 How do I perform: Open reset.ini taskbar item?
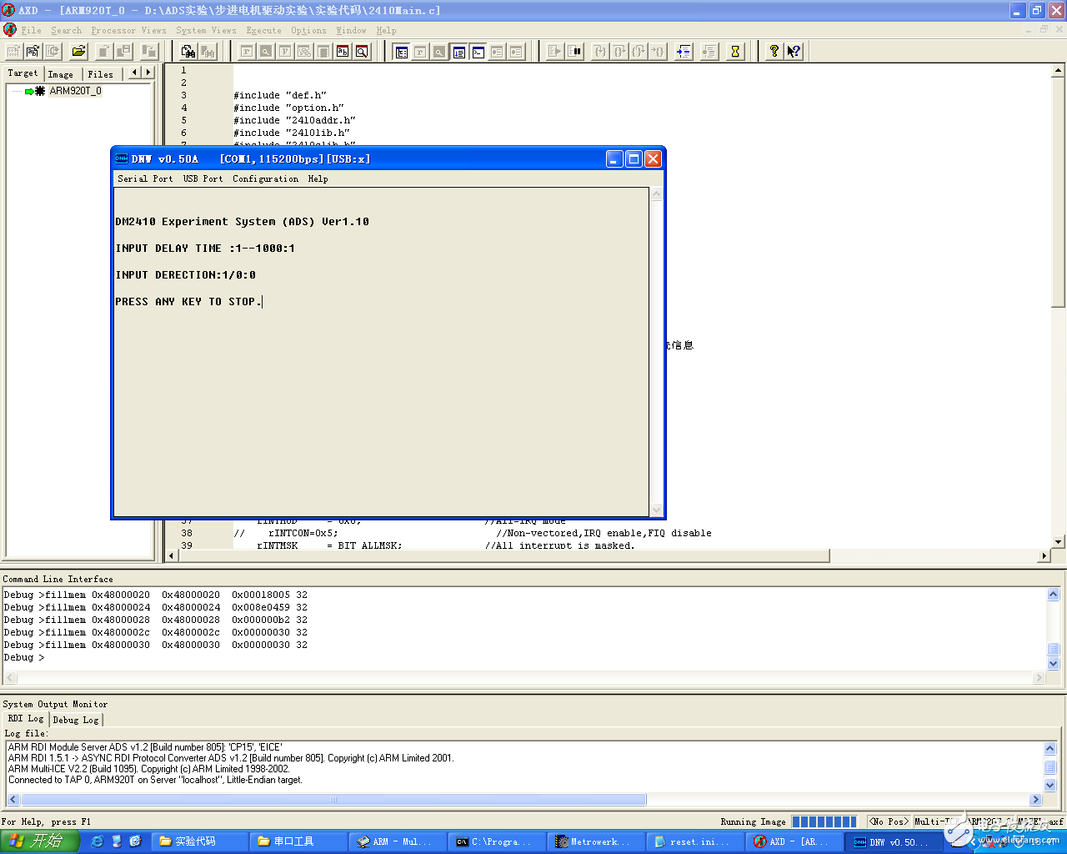pos(697,841)
